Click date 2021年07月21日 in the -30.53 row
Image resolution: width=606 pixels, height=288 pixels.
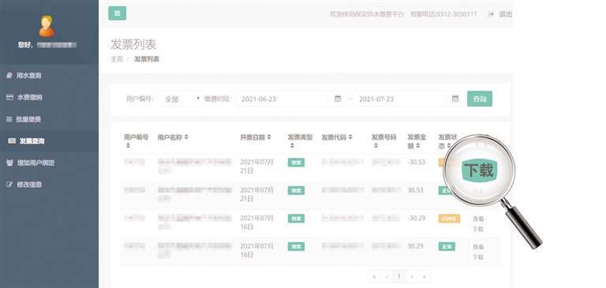[x=257, y=166]
